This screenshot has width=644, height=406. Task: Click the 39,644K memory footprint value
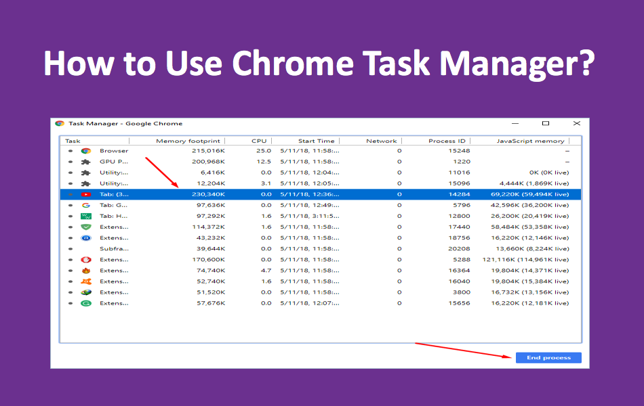coord(211,249)
